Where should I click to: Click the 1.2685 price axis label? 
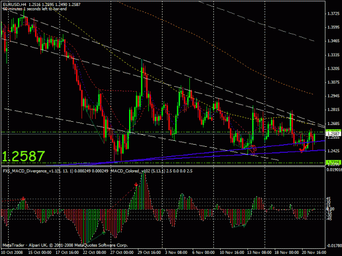(333, 123)
